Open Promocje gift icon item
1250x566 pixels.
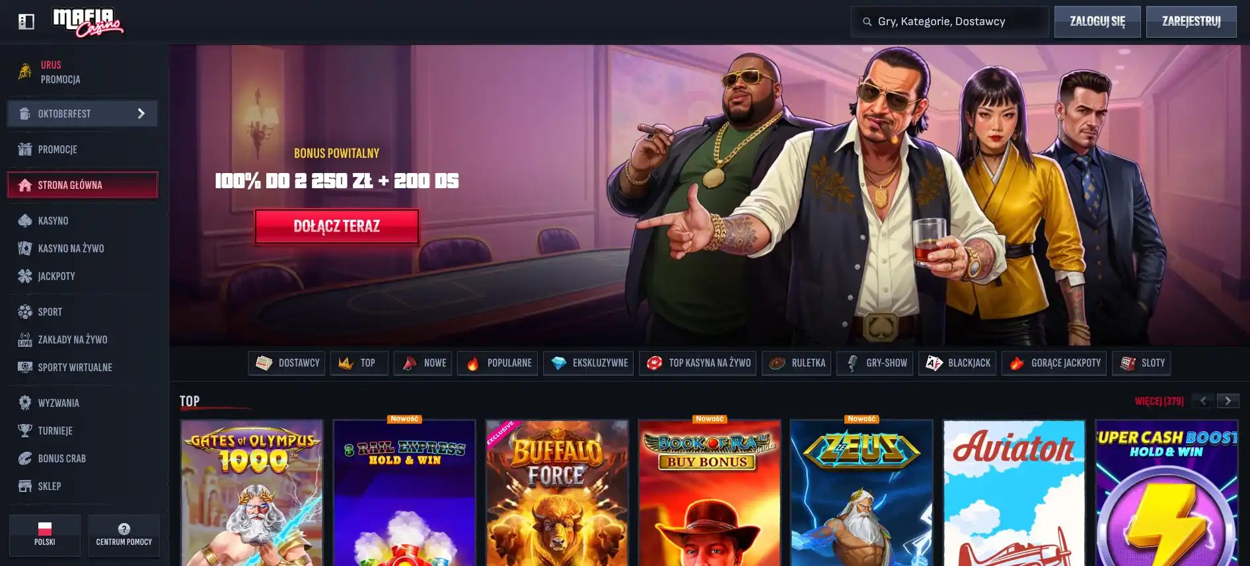[25, 149]
